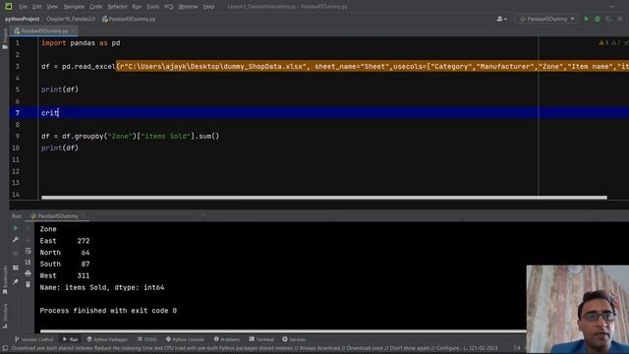Click line number 7 in the gutter

(x=18, y=113)
